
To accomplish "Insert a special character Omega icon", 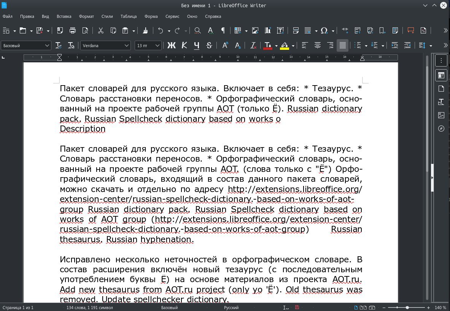I will 324,30.
